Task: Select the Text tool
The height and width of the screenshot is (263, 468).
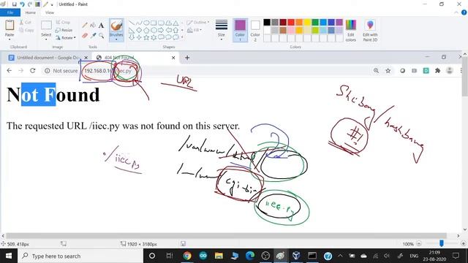Action: pyautogui.click(x=101, y=26)
